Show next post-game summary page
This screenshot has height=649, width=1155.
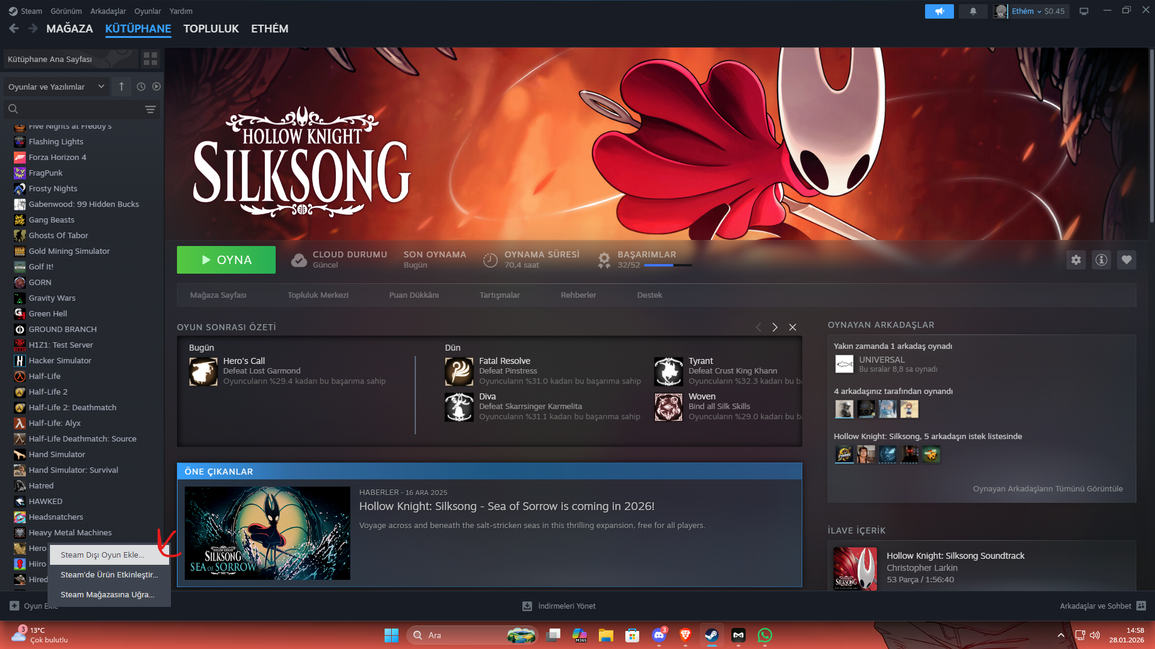(775, 327)
